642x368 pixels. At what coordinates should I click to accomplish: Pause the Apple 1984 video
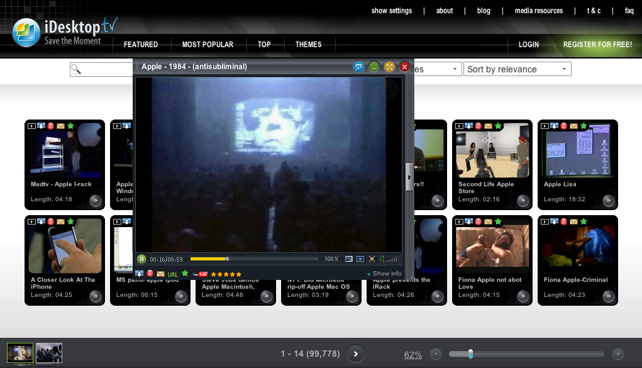click(x=141, y=259)
